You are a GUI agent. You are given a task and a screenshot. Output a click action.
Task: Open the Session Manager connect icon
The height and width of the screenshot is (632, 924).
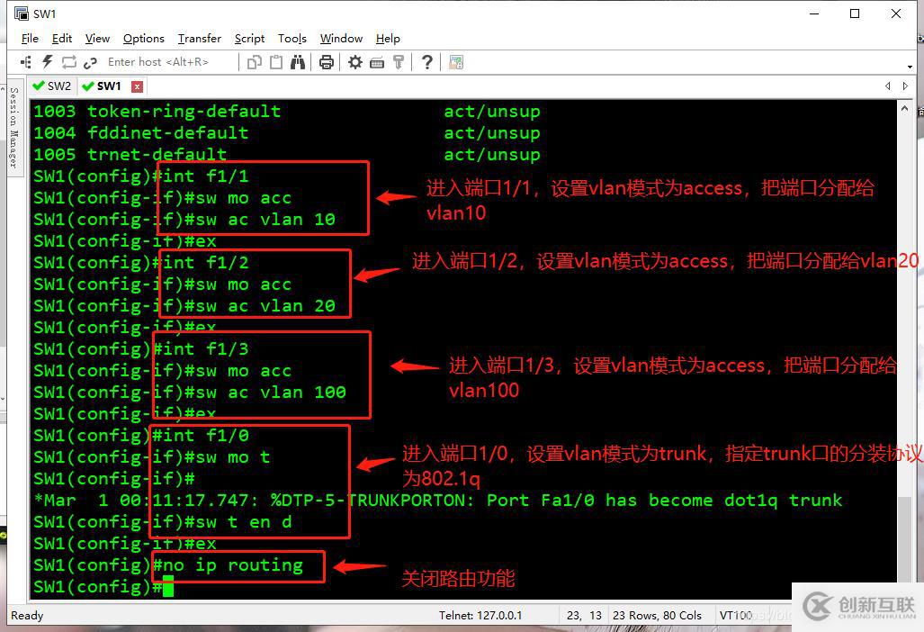[x=26, y=62]
